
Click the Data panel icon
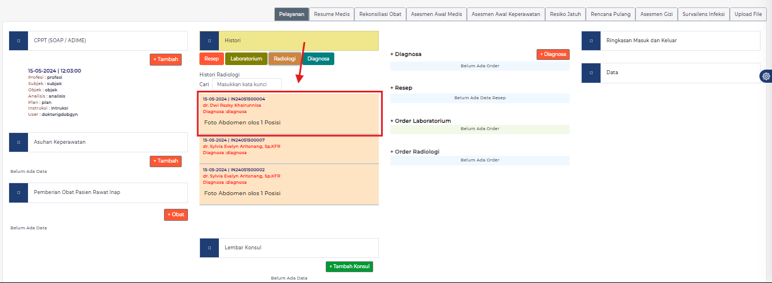(591, 72)
